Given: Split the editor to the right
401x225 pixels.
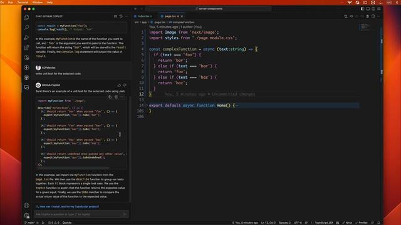Looking at the screenshot, I should pos(373,16).
